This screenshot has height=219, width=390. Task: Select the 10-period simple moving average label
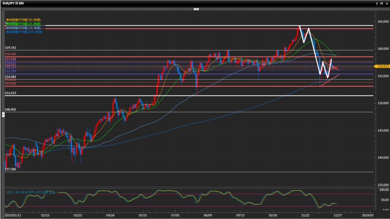pyautogui.click(x=23, y=19)
